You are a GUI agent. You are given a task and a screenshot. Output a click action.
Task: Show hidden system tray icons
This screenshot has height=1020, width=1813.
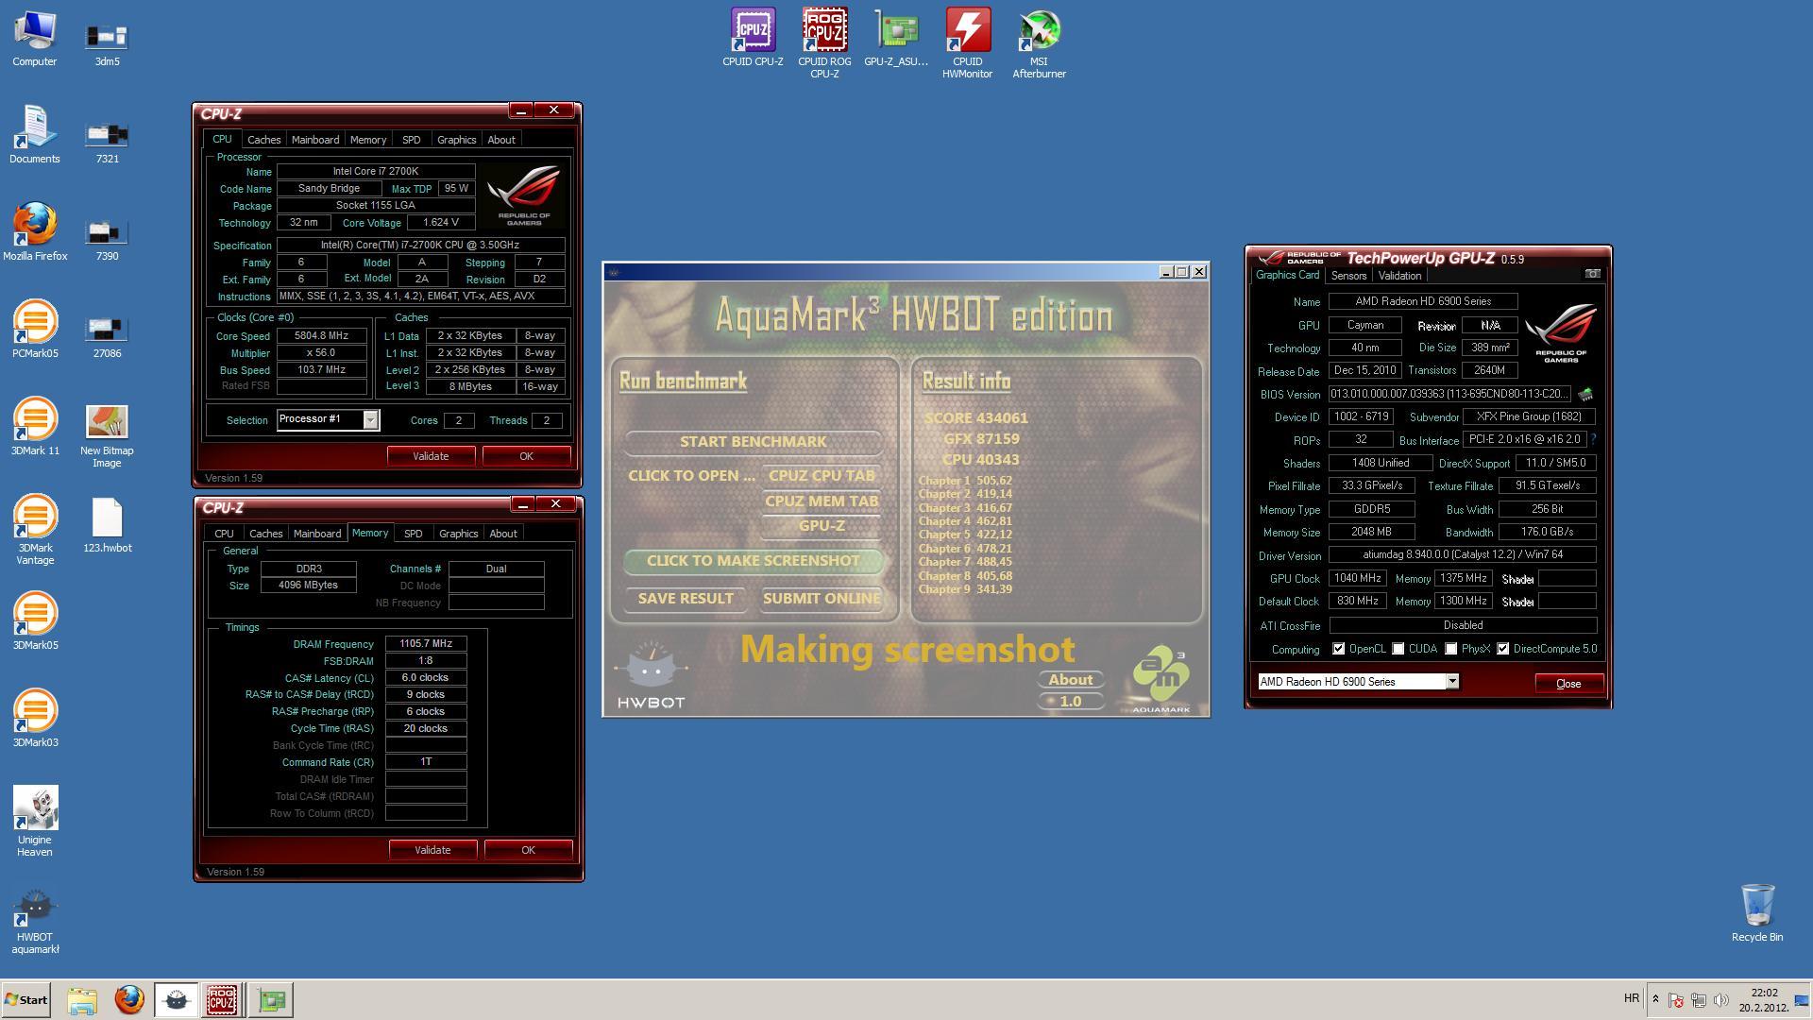coord(1655,999)
